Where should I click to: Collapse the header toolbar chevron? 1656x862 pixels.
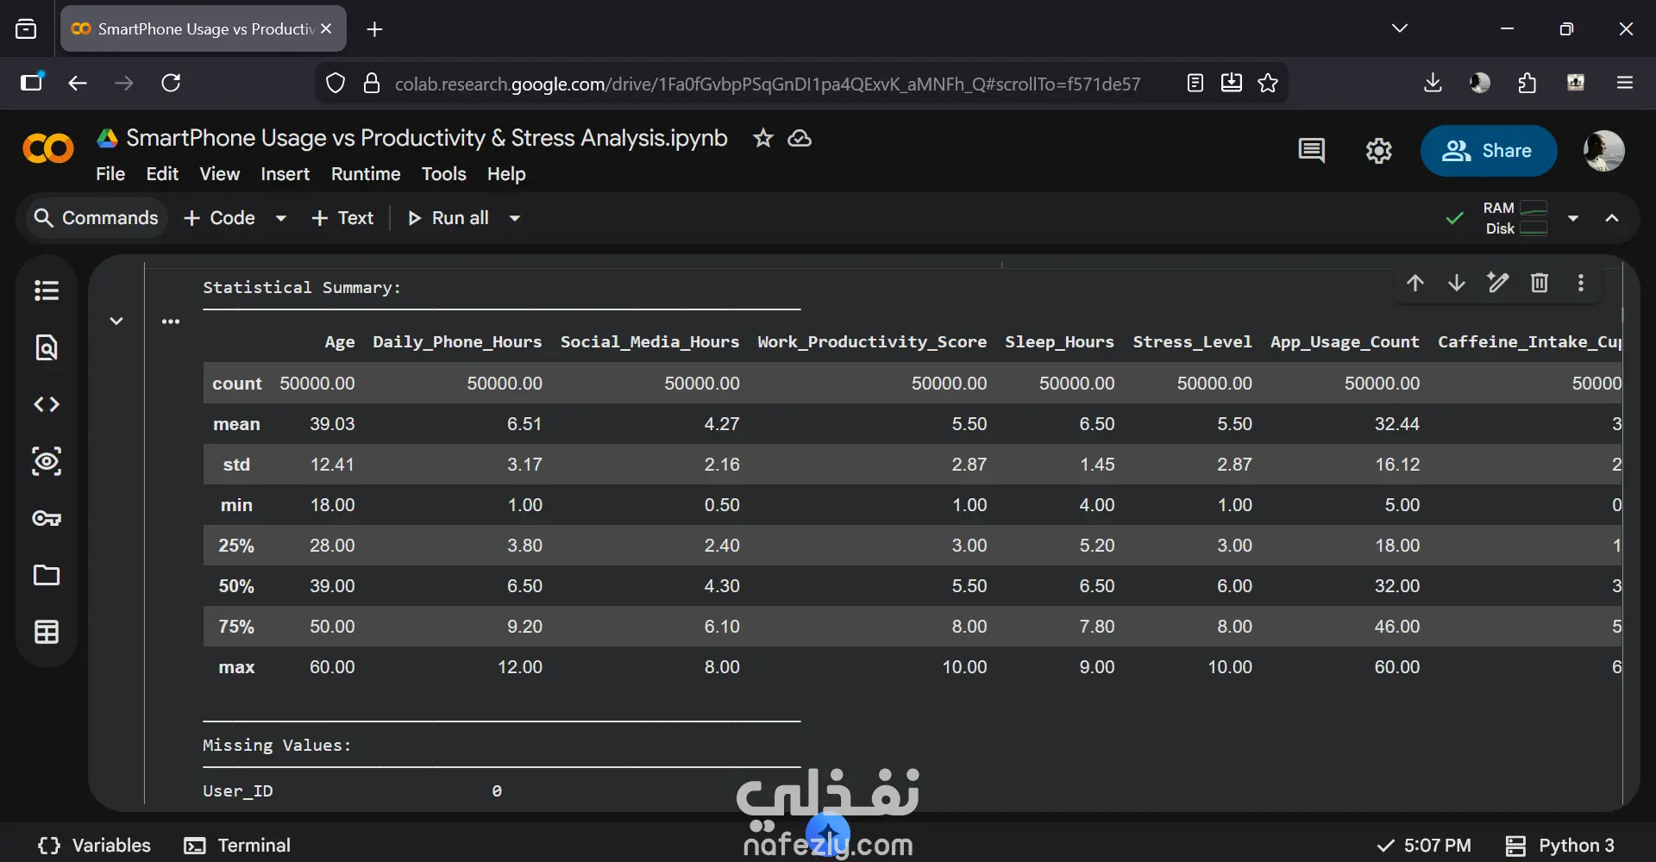tap(1612, 218)
